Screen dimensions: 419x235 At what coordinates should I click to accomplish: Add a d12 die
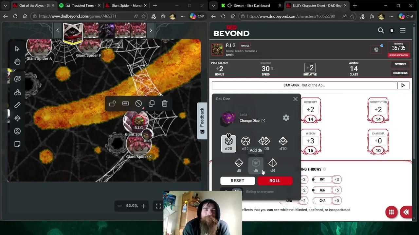(246, 144)
